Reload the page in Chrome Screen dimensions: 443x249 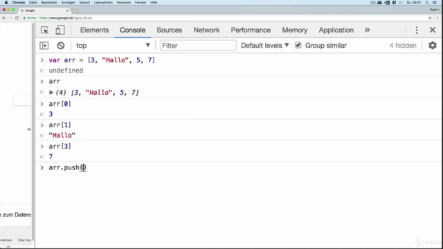pos(17,18)
